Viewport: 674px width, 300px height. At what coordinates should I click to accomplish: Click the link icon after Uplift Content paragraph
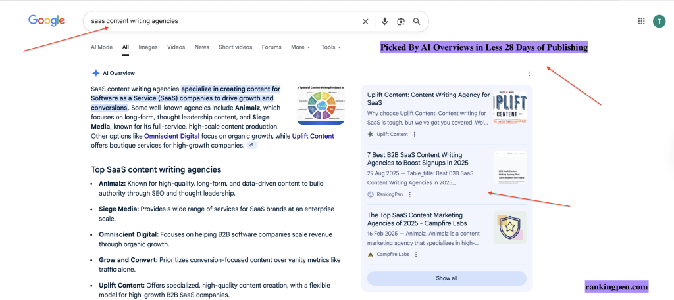pos(251,145)
